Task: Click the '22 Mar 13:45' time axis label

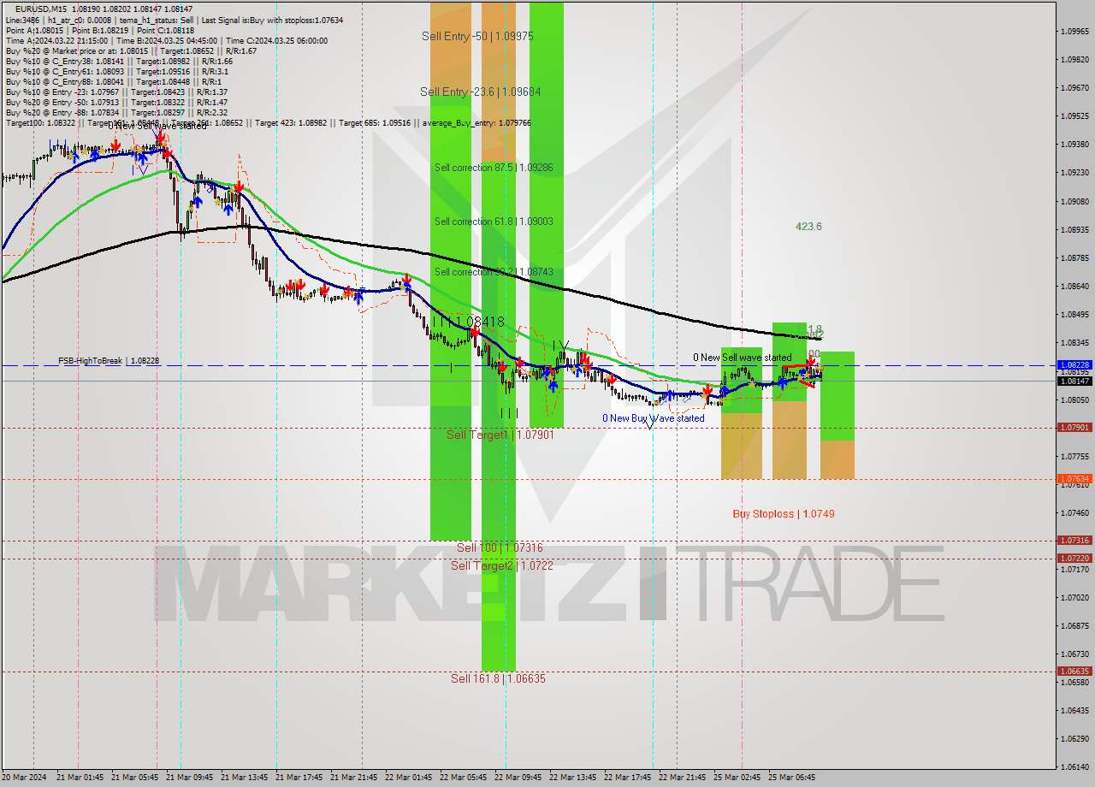Action: point(573,778)
